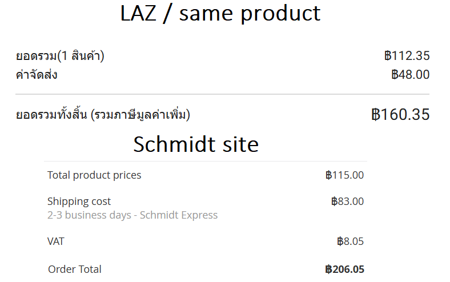Click the ฿48.00 shipping fee amount
This screenshot has height=282, width=450.
[x=410, y=75]
